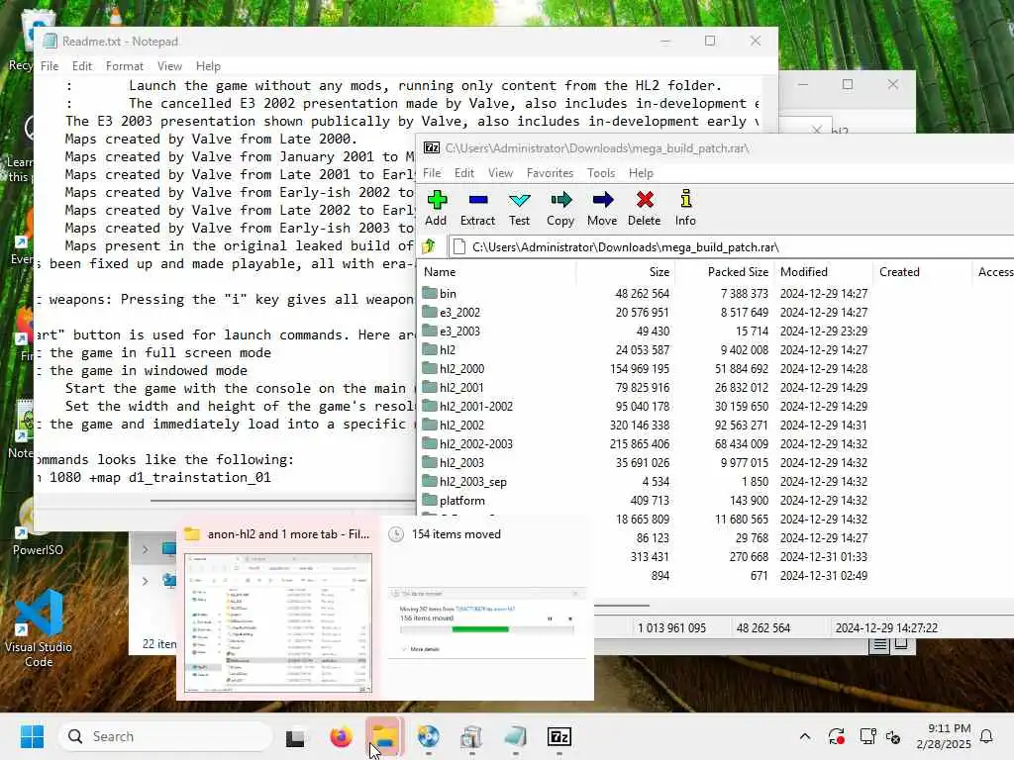Sort by the Modified column header

(x=824, y=272)
